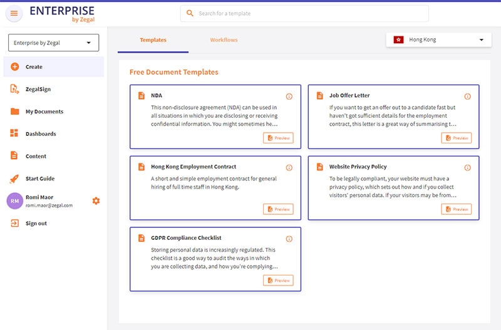501x330 pixels.
Task: Open the Start Guide
Action: (54, 178)
